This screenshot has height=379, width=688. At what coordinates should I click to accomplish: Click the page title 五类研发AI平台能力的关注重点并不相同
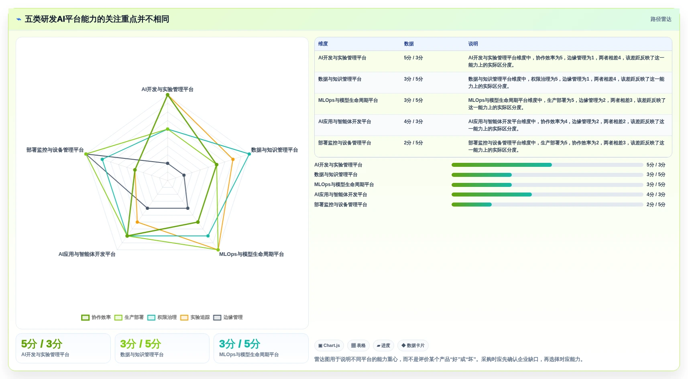(x=97, y=19)
